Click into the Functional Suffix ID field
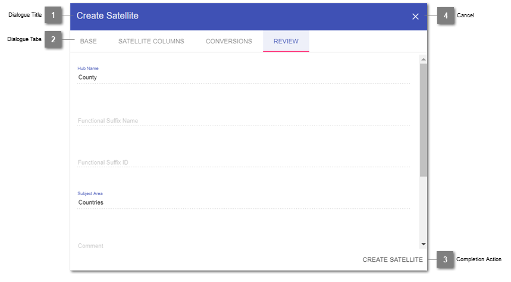The width and height of the screenshot is (511, 282). (x=243, y=162)
